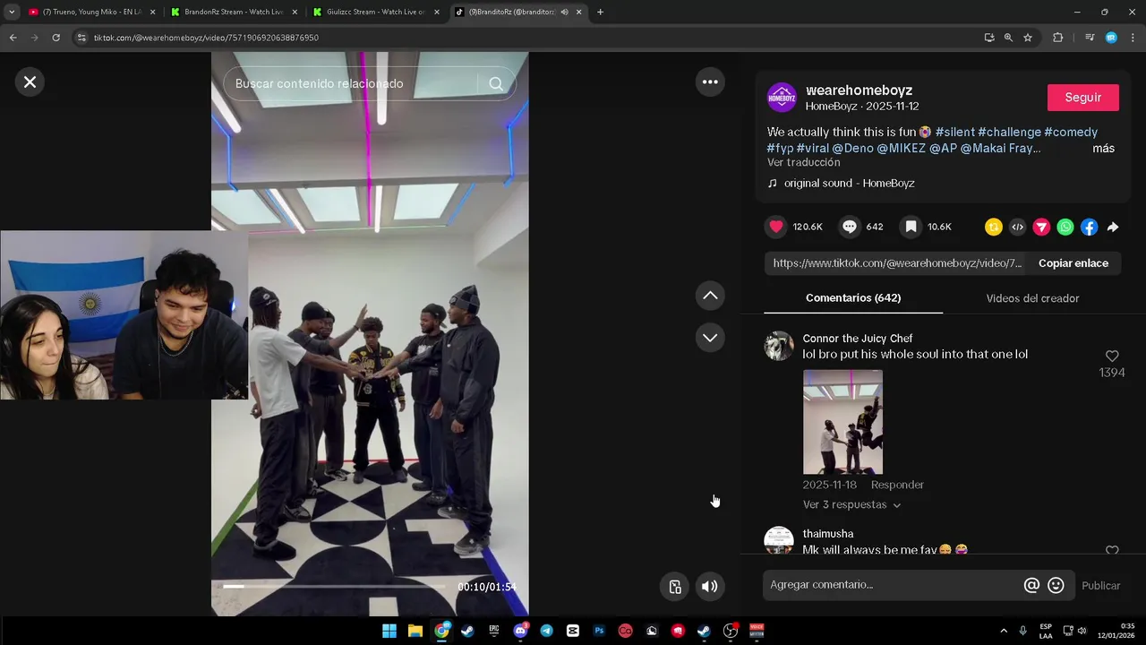Open File Explorer from taskbar
Viewport: 1146px width, 645px height.
pos(415,631)
